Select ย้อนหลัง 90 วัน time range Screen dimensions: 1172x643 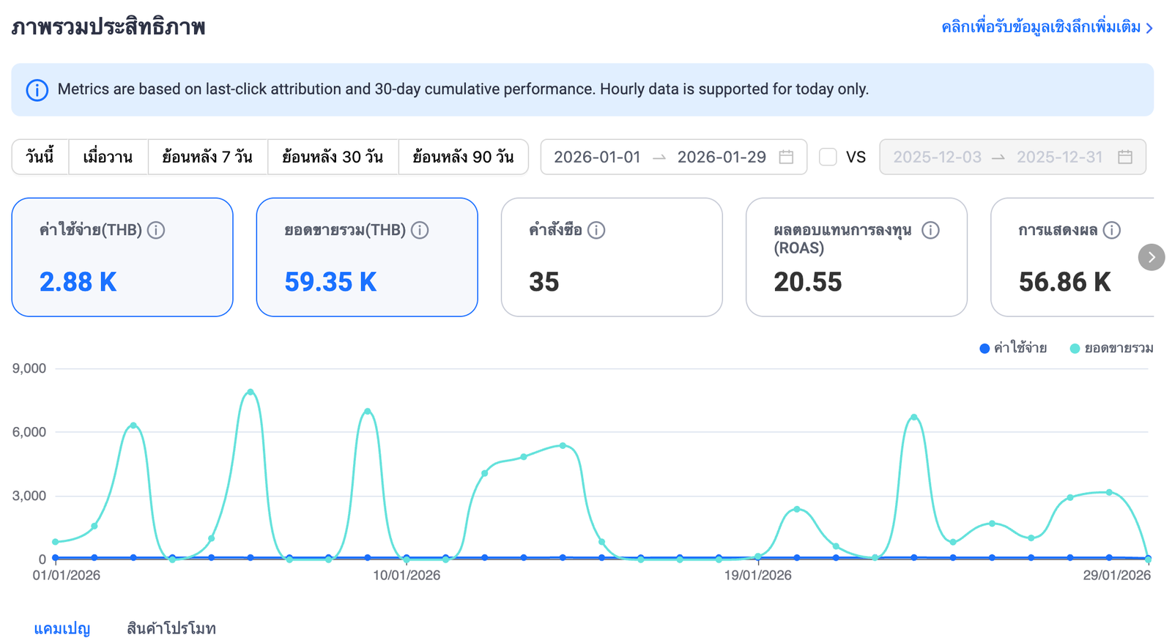point(463,157)
